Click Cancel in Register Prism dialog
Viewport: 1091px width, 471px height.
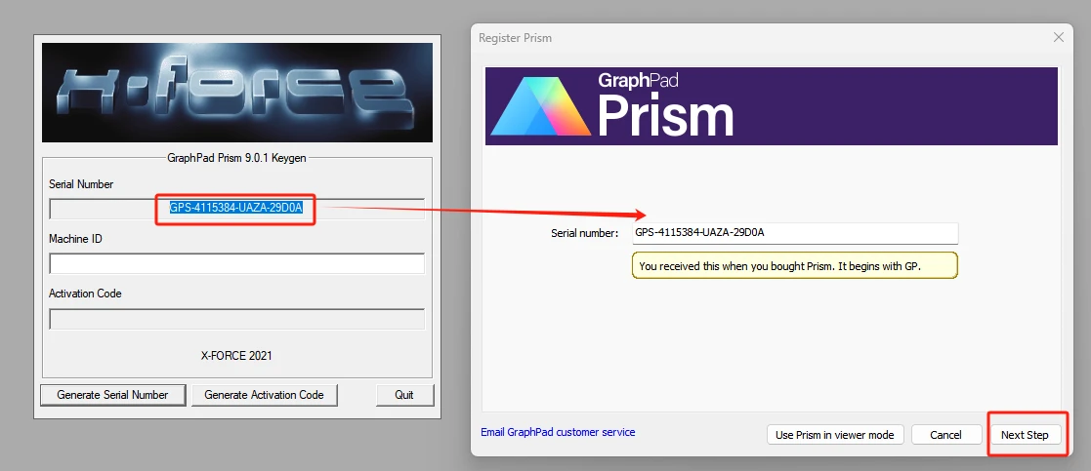pyautogui.click(x=945, y=435)
